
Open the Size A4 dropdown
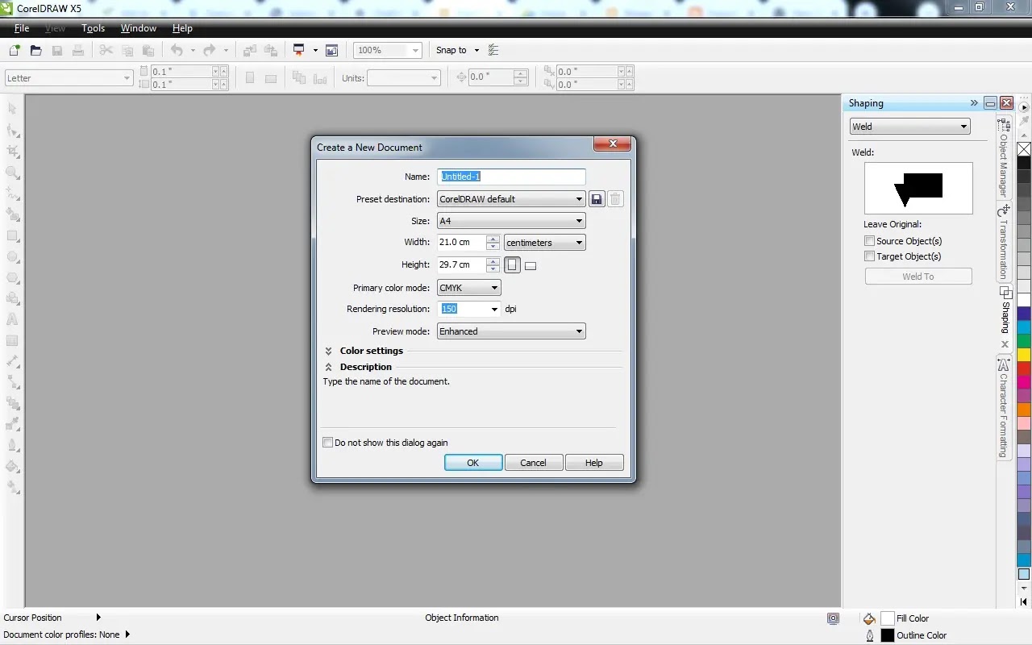pyautogui.click(x=511, y=221)
